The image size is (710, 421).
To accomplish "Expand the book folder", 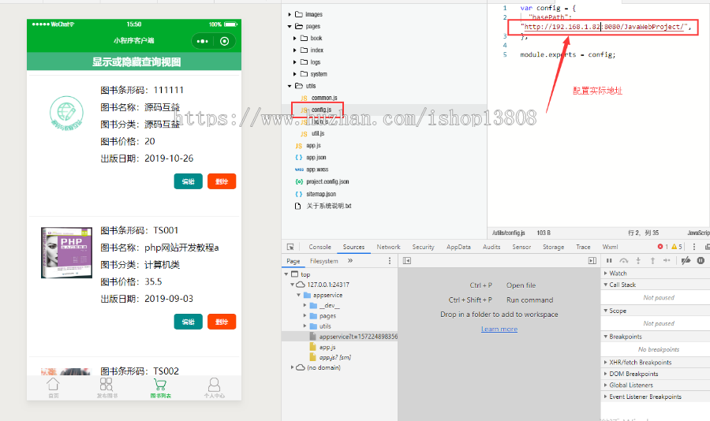I will (x=295, y=39).
